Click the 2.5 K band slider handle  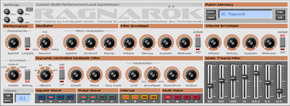pyautogui.click(x=256, y=73)
